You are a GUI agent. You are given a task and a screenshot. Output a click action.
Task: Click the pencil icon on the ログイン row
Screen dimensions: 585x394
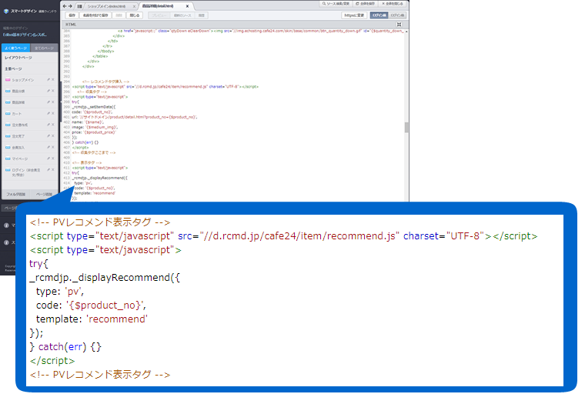(48, 170)
